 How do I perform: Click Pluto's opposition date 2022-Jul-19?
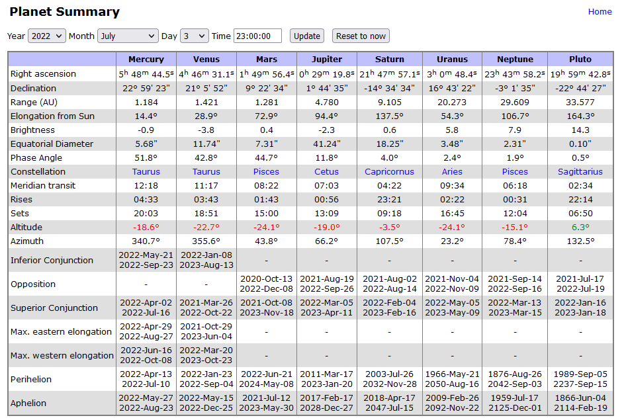[x=580, y=289]
